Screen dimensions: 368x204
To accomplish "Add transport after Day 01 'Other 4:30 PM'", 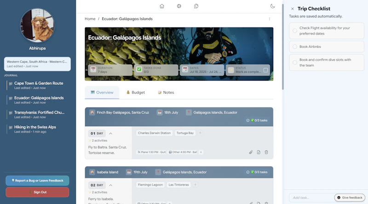I will click(201, 152).
